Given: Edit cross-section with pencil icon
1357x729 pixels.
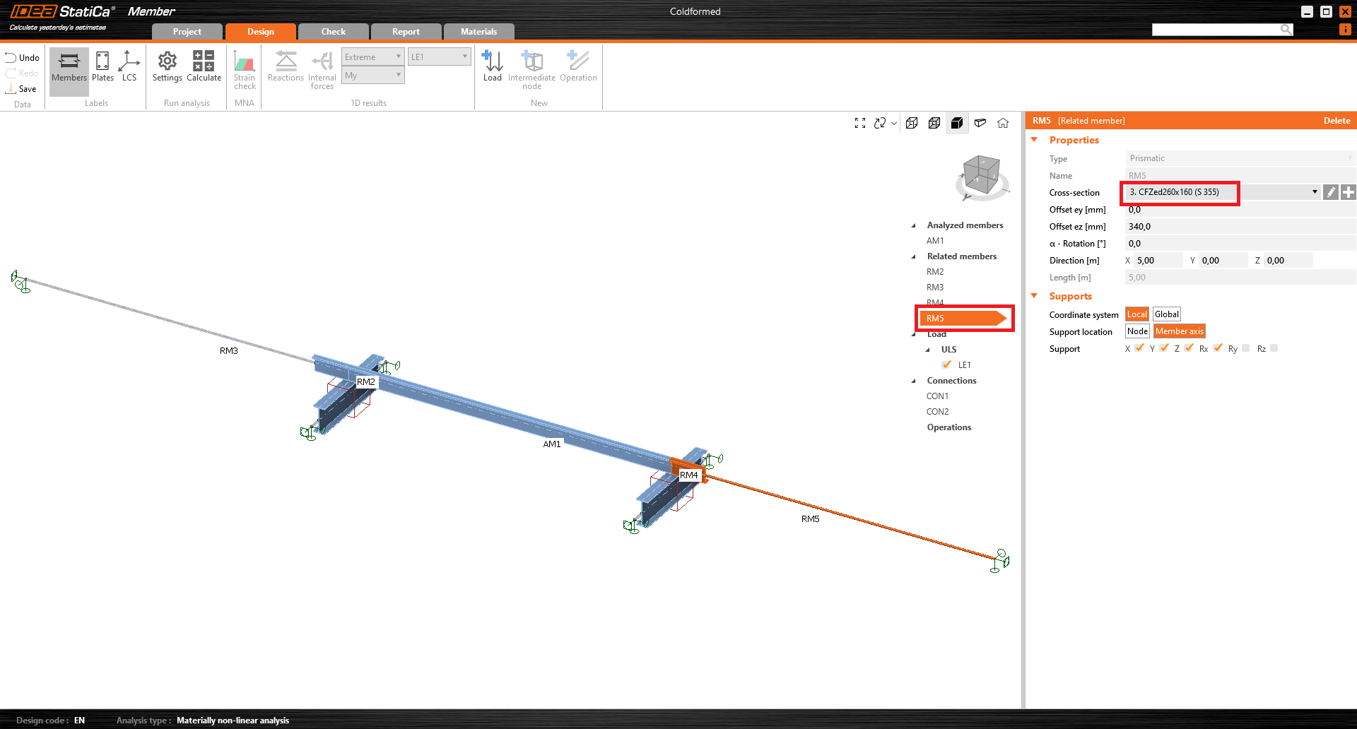Looking at the screenshot, I should click(1330, 192).
